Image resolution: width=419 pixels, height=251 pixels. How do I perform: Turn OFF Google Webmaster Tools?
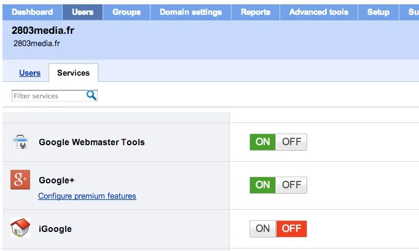(x=291, y=142)
